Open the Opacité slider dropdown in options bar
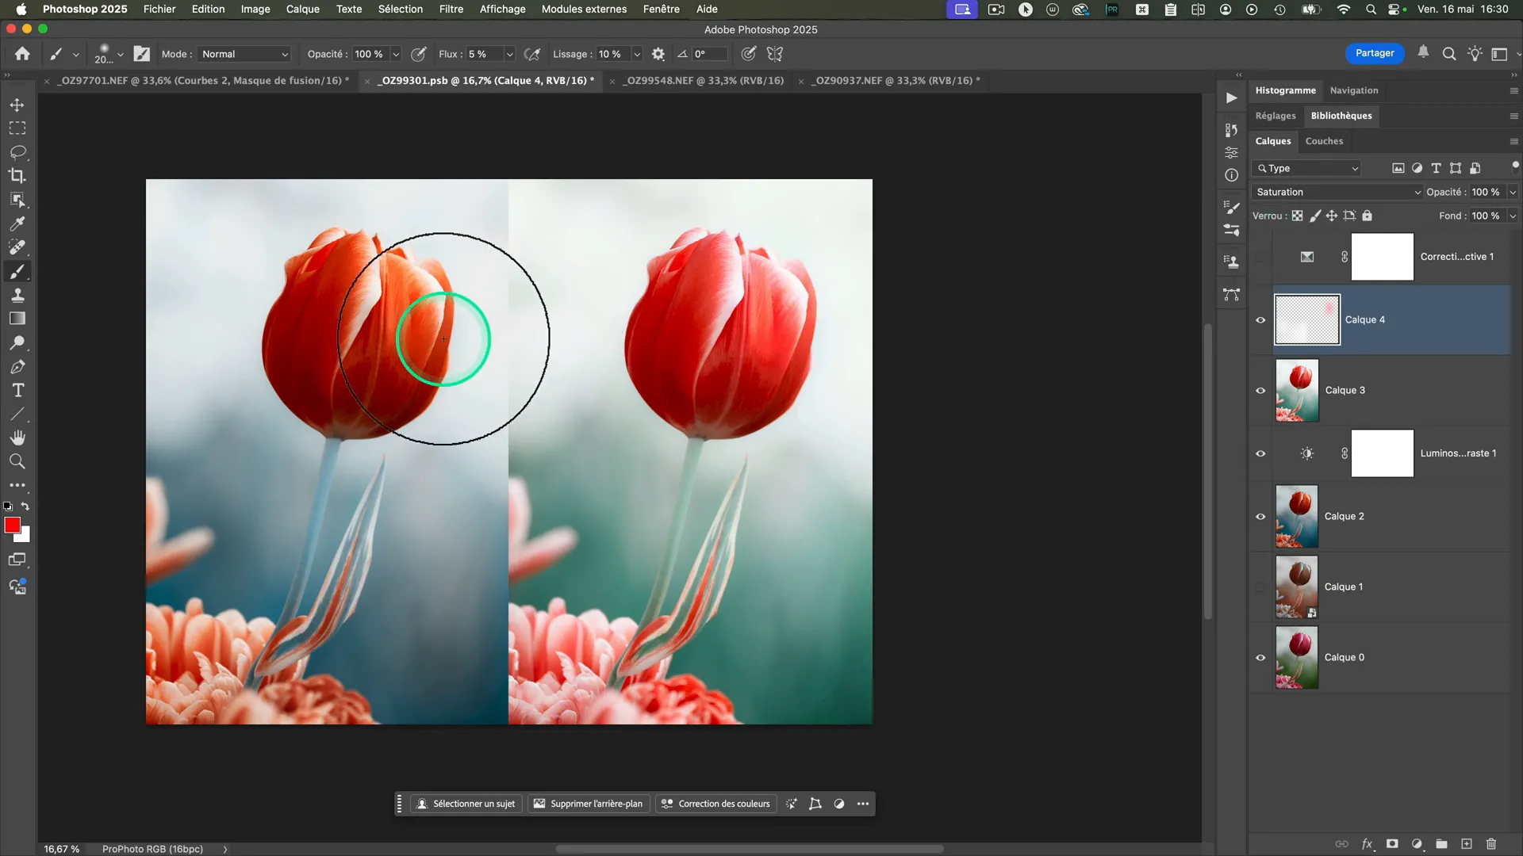 pos(396,54)
